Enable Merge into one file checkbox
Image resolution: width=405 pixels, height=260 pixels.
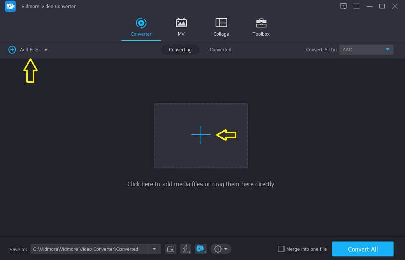pyautogui.click(x=281, y=249)
